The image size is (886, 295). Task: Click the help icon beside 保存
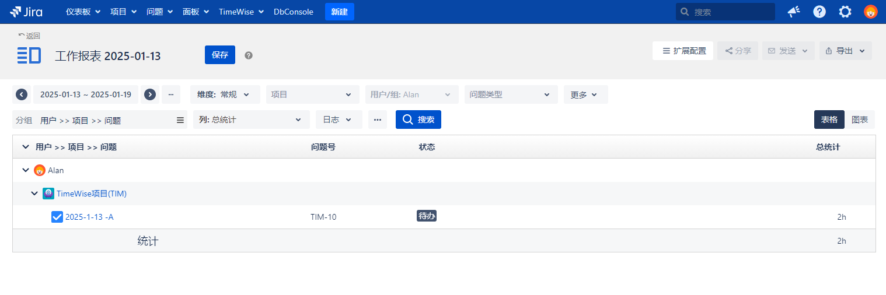point(249,55)
